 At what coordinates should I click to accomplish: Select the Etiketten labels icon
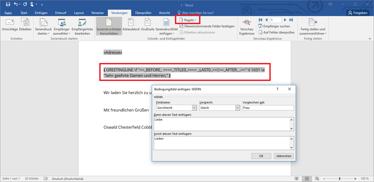(25, 25)
